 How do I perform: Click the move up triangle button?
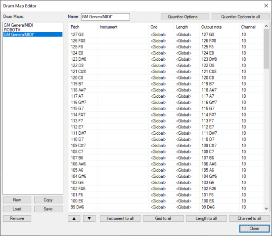[x=74, y=218]
